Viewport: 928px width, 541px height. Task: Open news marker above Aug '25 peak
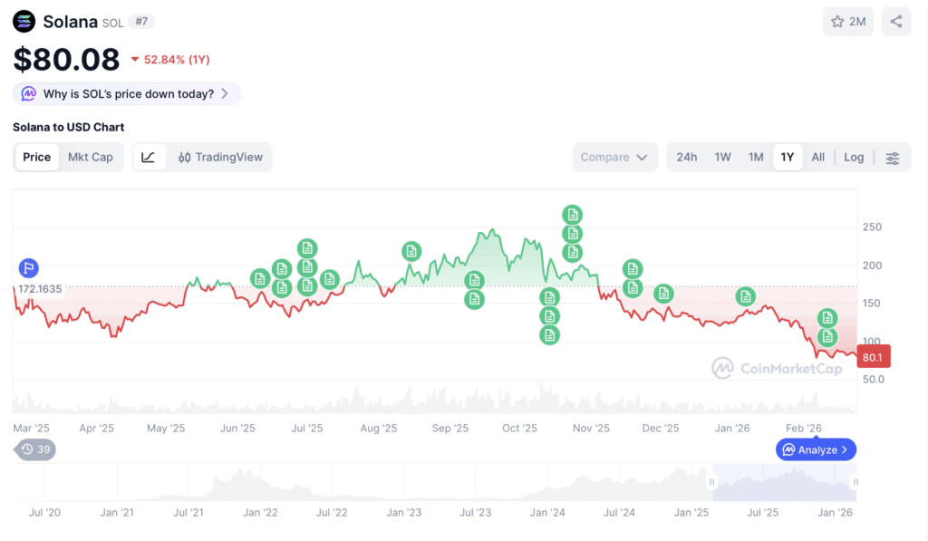click(x=411, y=251)
